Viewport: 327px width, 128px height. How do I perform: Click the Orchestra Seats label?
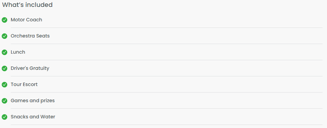pos(30,36)
